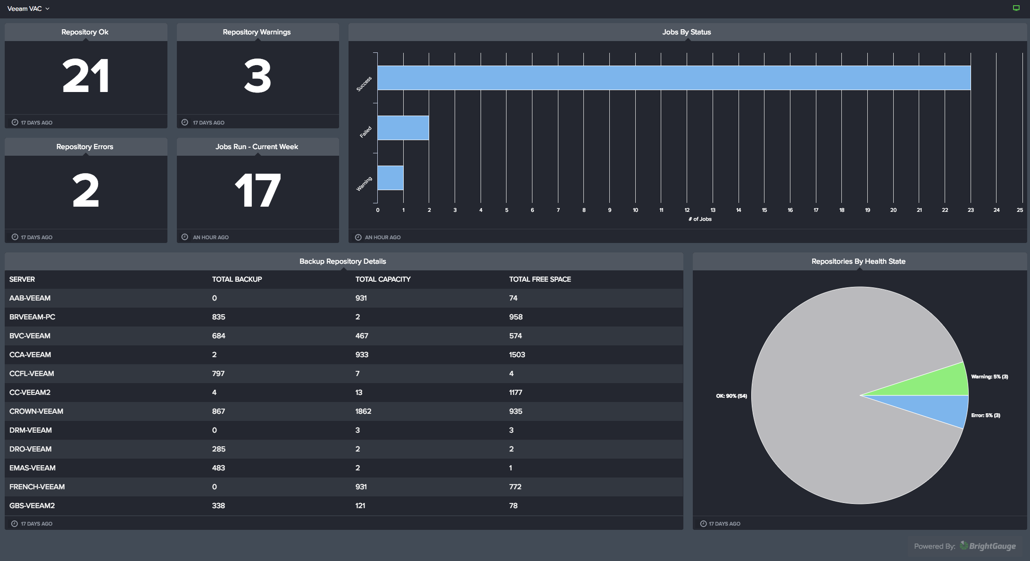Viewport: 1030px width, 561px height.
Task: Select the DRO-VEEAM server row
Action: 344,449
